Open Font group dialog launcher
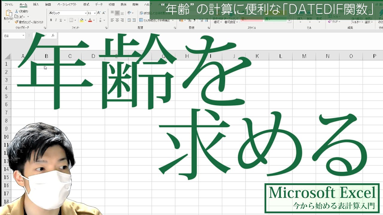Image resolution: width=383 pixels, height=215 pixels. [106, 27]
